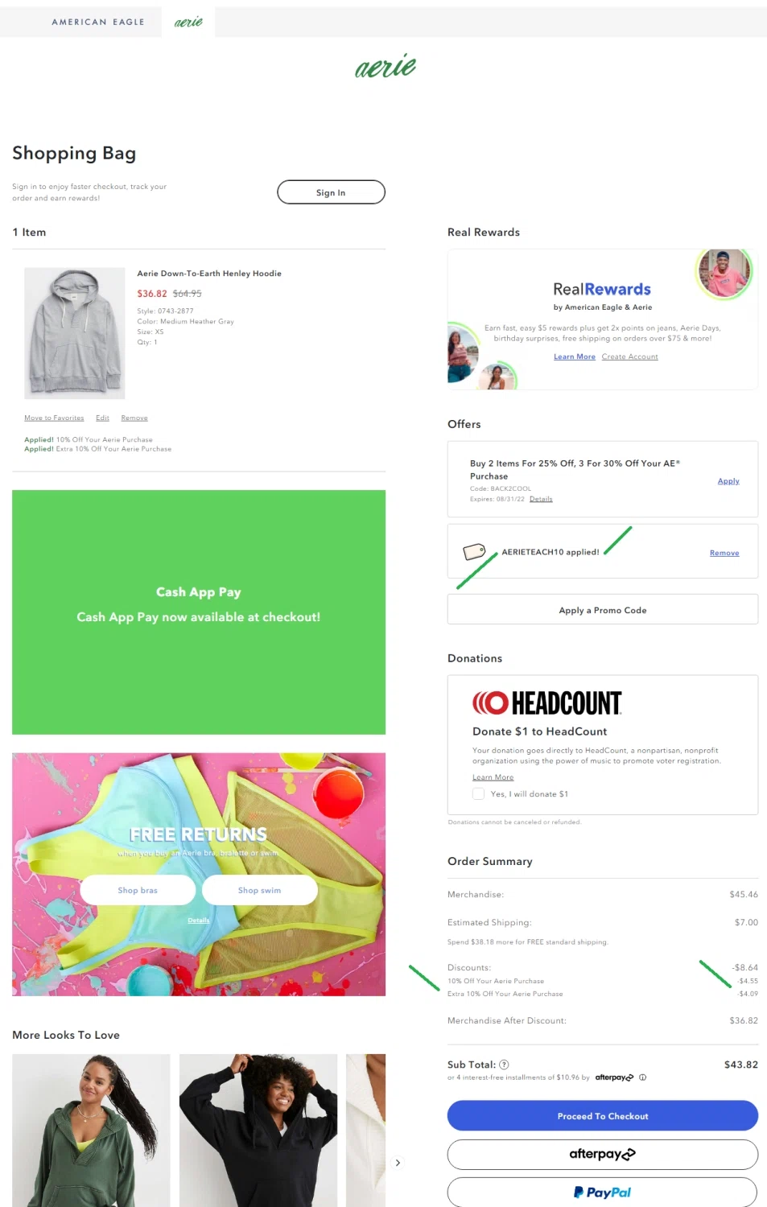767x1207 pixels.
Task: Choose the afterpay checkout button
Action: tap(602, 1154)
